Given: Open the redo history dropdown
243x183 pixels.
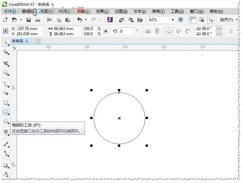Looking at the screenshot, I should point(100,20).
